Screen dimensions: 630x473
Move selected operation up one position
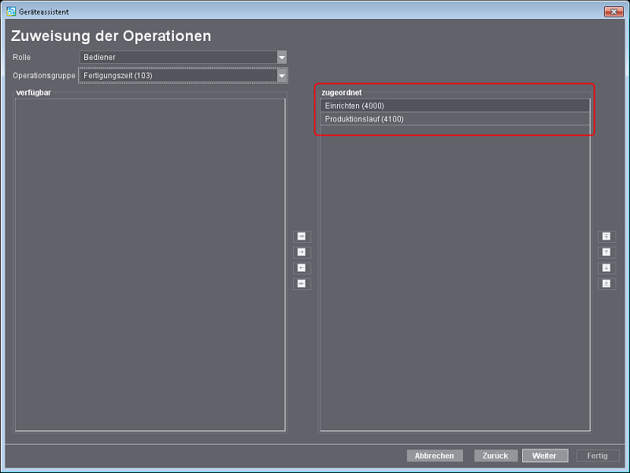click(x=606, y=252)
